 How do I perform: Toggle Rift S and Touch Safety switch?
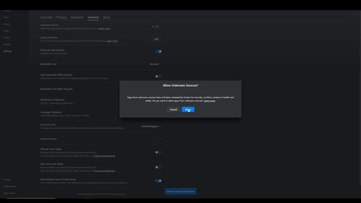tap(158, 167)
